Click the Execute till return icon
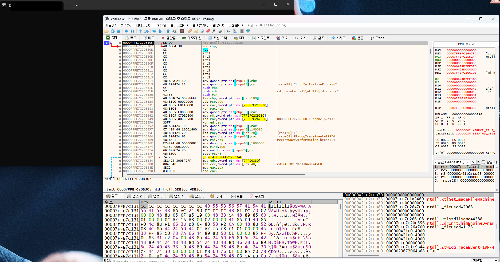Screen dimensions: 500x262 point(168,31)
